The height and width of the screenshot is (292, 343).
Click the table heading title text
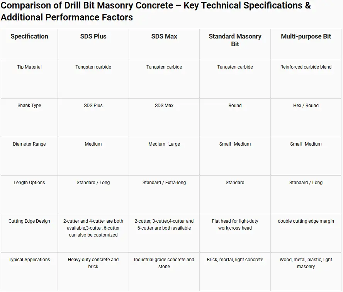tap(156, 11)
